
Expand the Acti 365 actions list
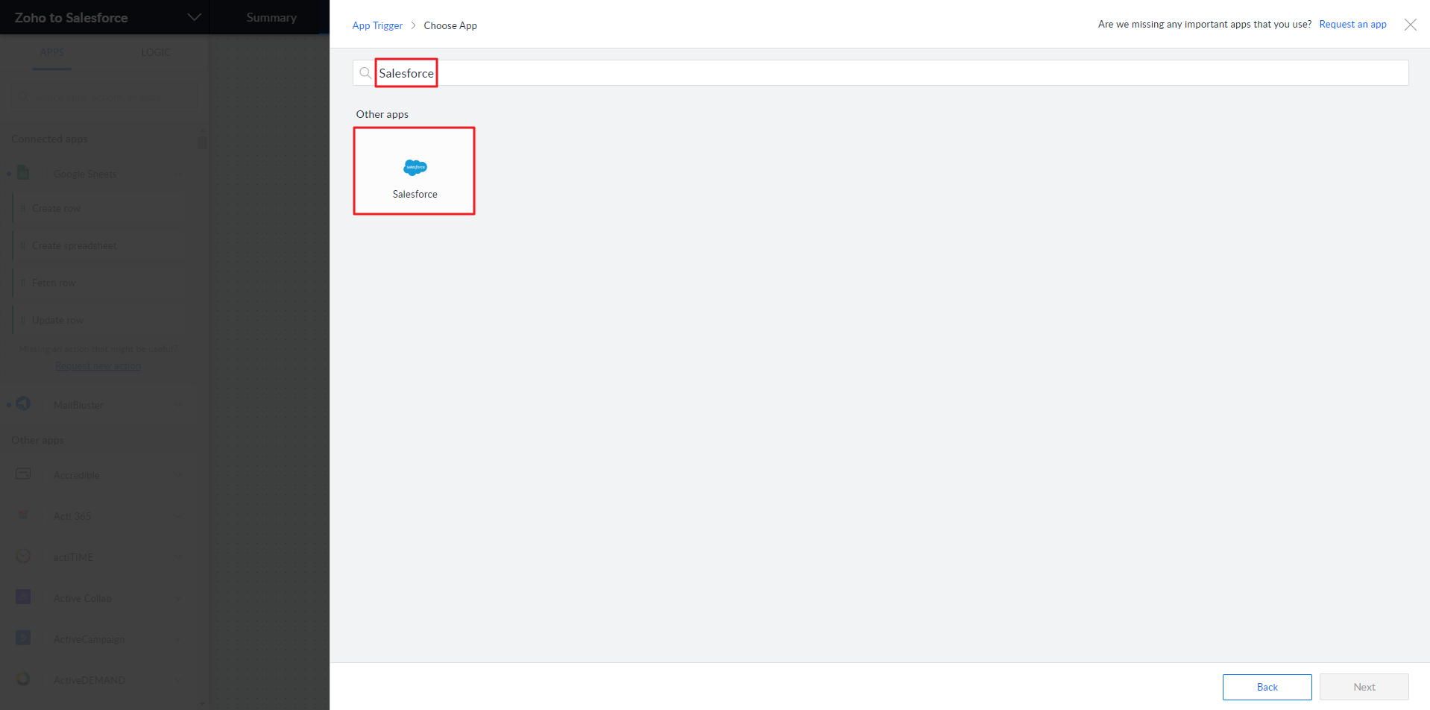[178, 516]
